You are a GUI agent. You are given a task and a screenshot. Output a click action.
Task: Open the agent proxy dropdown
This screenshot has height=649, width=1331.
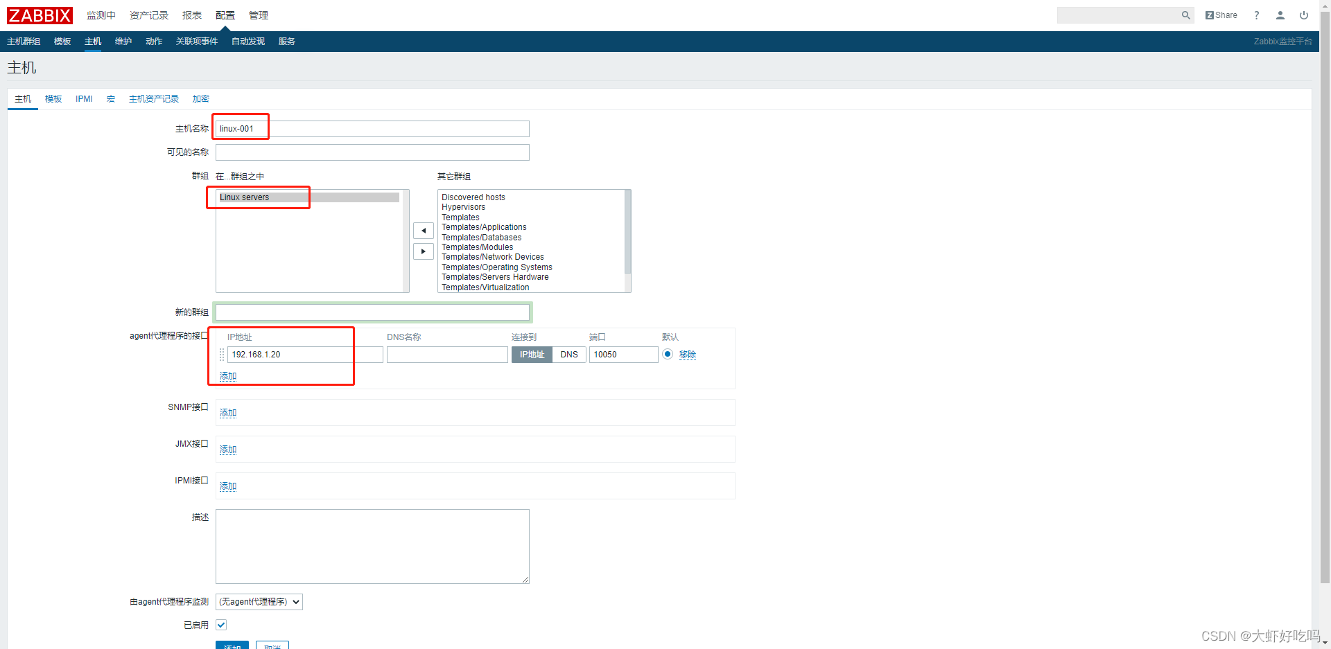(259, 602)
